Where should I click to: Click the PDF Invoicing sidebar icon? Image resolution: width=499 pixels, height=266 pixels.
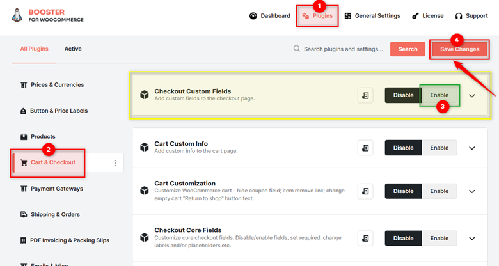[x=23, y=240]
